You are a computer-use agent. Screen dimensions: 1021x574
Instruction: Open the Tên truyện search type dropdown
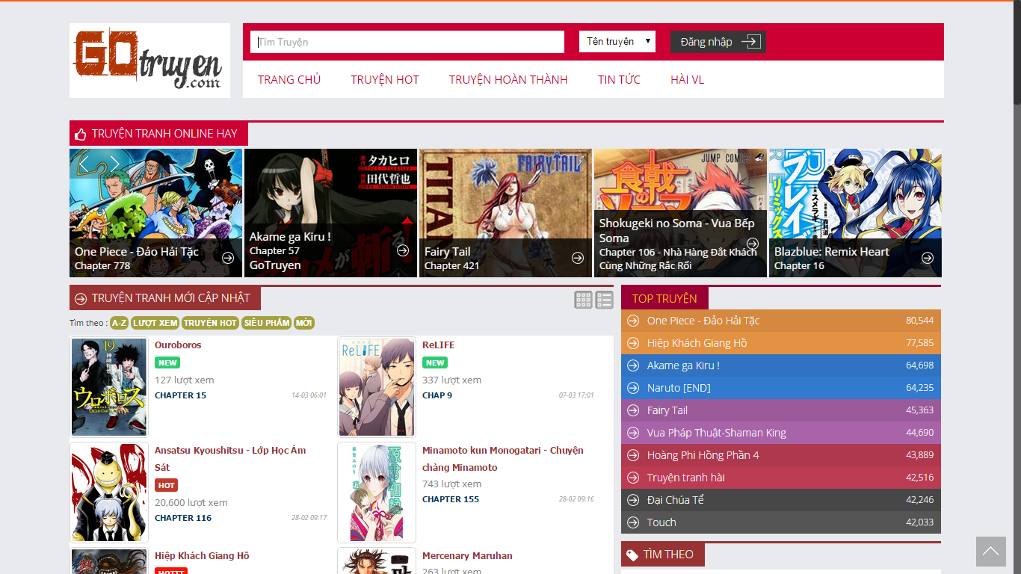(x=617, y=42)
